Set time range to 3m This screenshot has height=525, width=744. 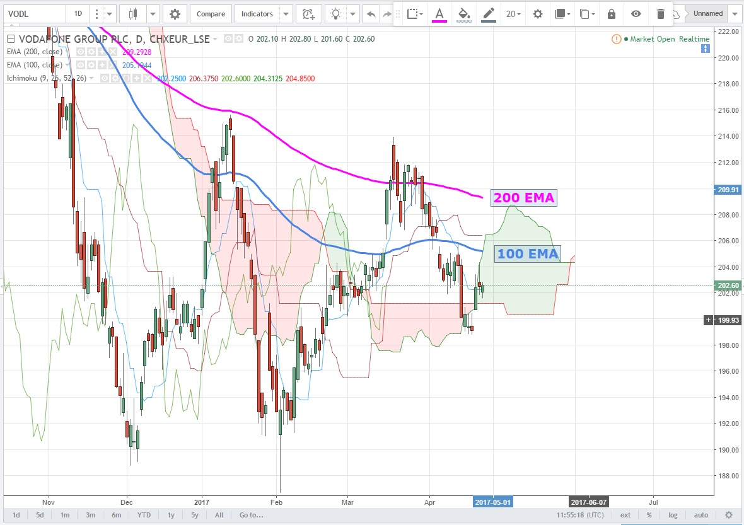tap(91, 515)
